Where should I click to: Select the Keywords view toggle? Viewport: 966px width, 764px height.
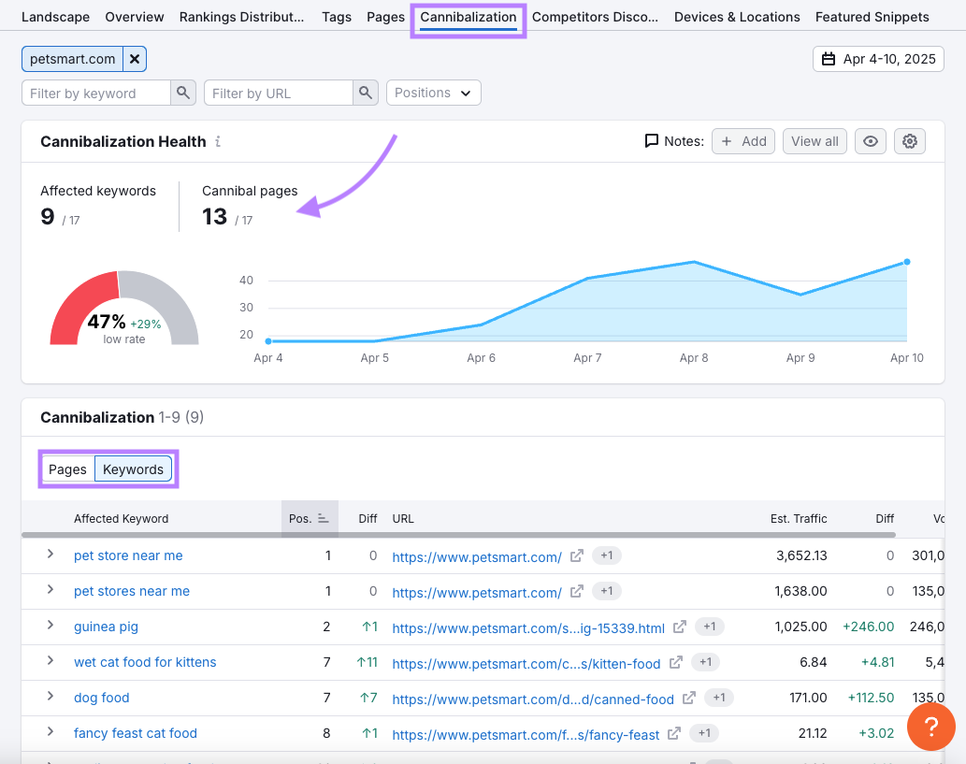133,469
